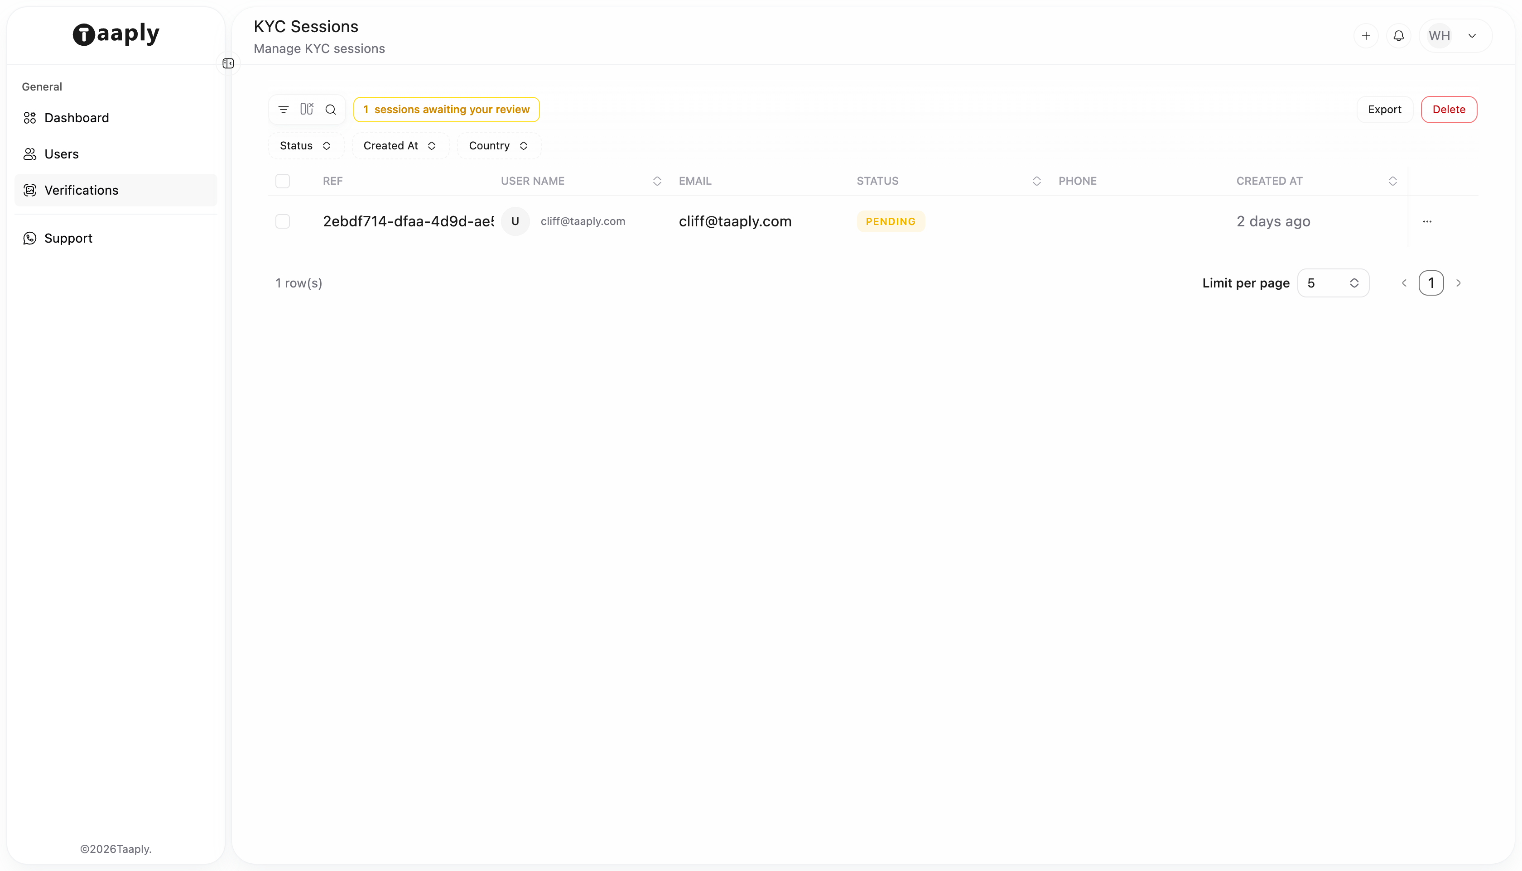Adjust limit per page using the stepper
The image size is (1522, 871).
[1354, 283]
